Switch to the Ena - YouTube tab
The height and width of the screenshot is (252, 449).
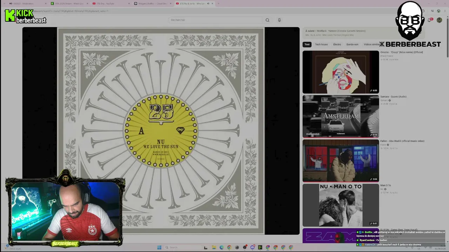click(111, 3)
